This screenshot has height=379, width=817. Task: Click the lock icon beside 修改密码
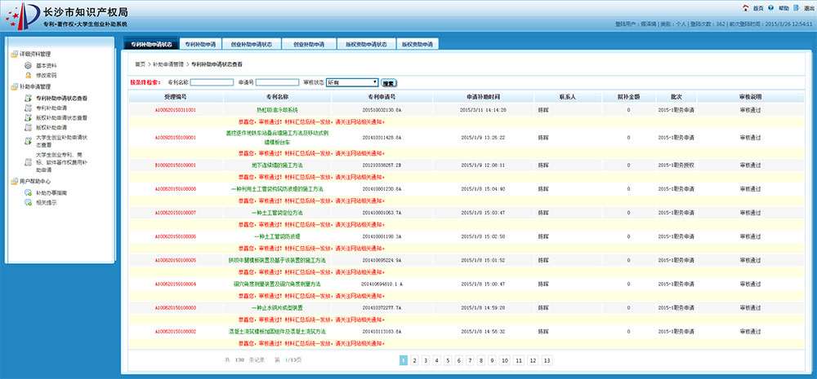point(29,75)
